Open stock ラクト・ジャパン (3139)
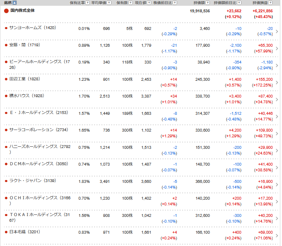 pos(33,180)
